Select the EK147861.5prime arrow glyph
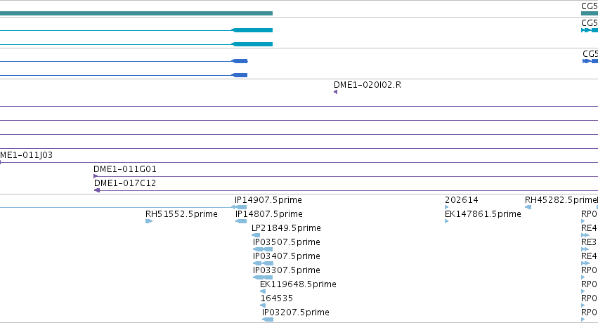598x323 pixels. (447, 221)
